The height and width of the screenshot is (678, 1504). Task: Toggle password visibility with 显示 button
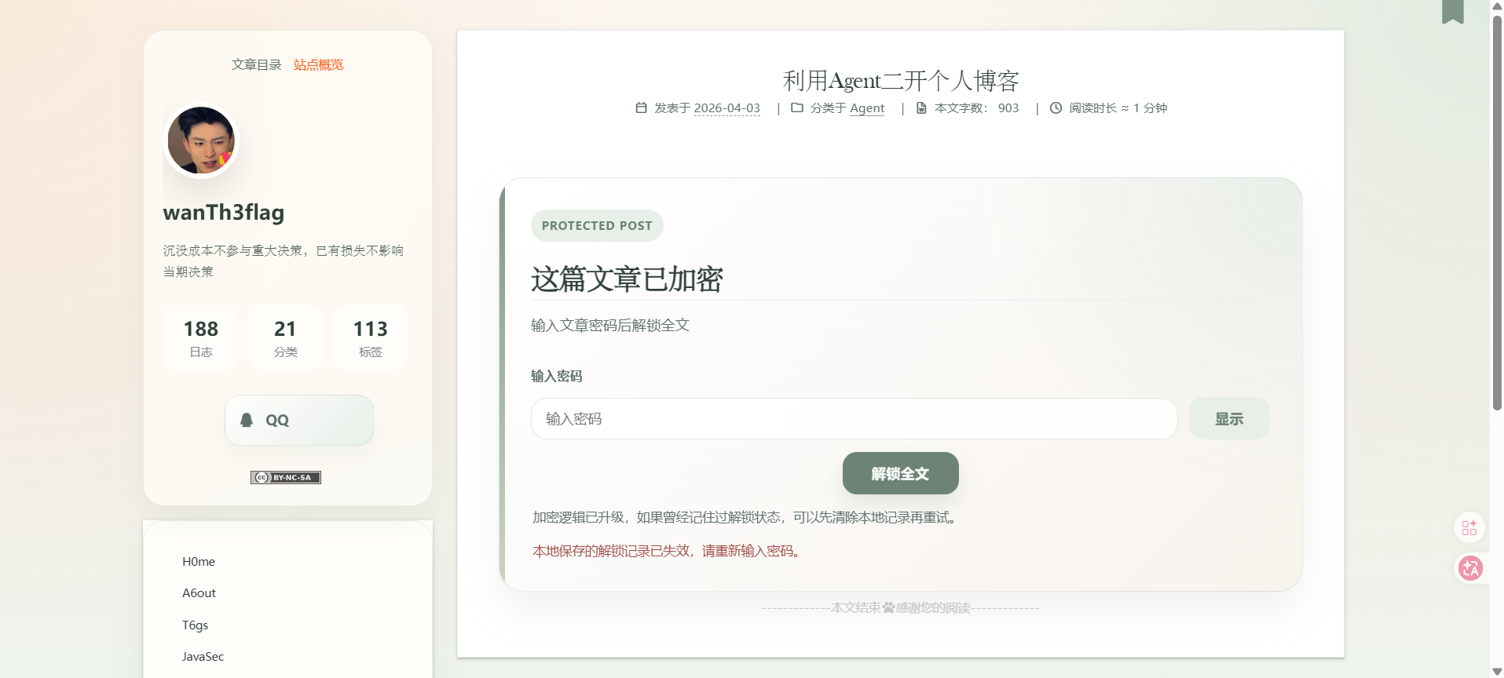[1228, 419]
